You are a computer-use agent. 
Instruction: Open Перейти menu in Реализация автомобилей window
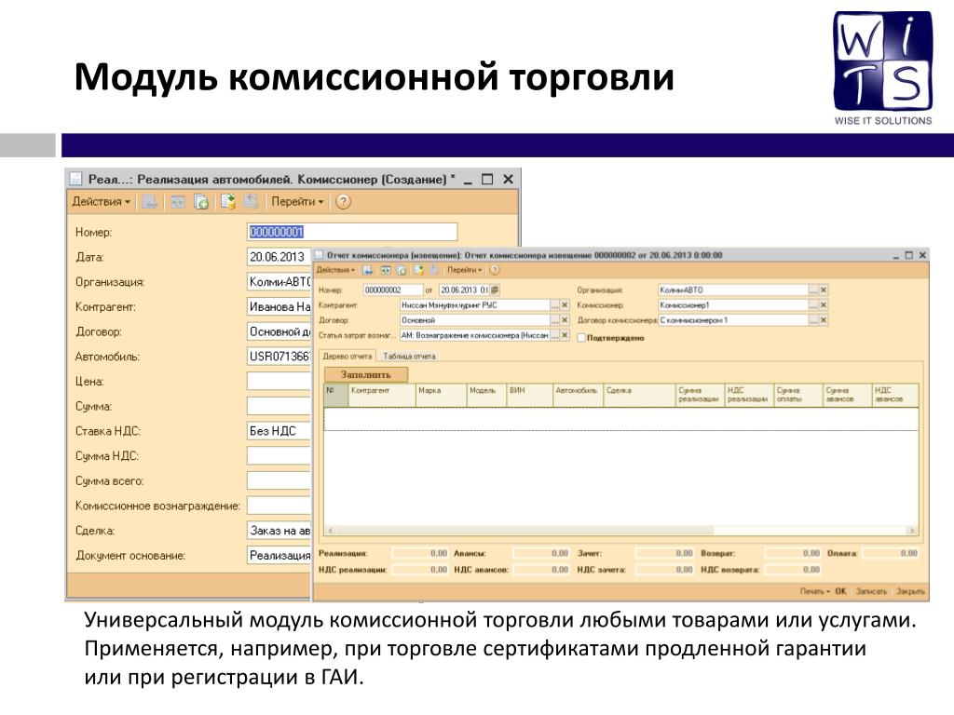(297, 201)
